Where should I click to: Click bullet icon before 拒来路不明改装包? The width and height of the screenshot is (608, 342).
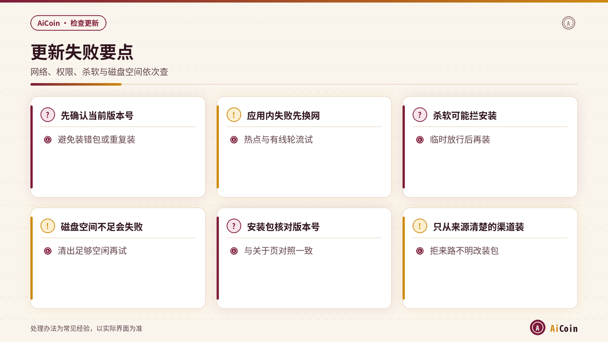tap(420, 251)
